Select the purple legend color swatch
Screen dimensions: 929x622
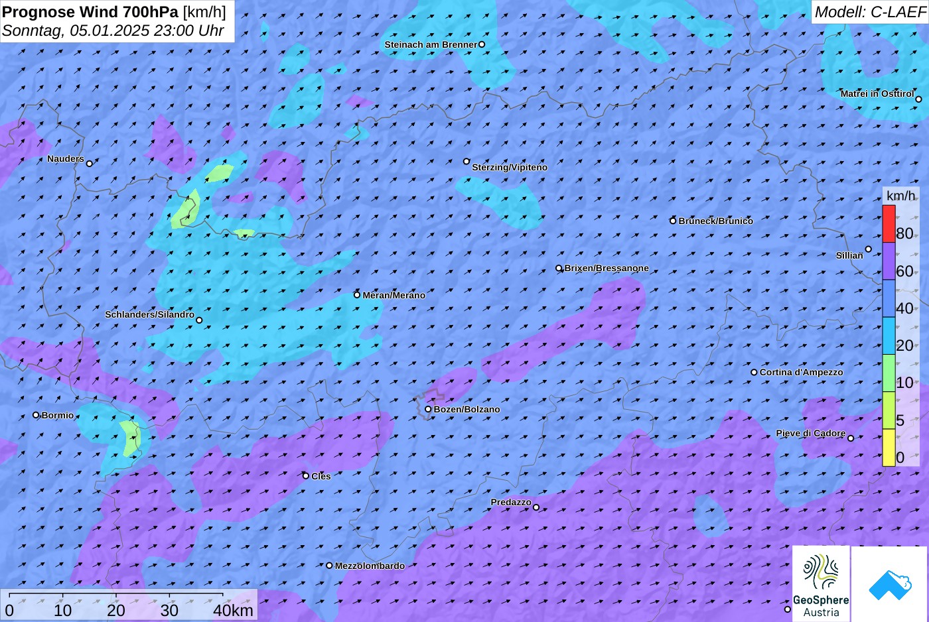[x=889, y=261]
